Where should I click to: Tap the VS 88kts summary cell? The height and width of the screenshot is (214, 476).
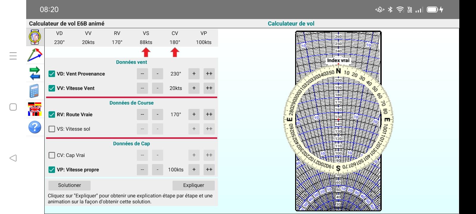[x=146, y=38]
